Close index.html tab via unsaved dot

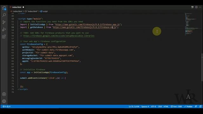point(23,7)
